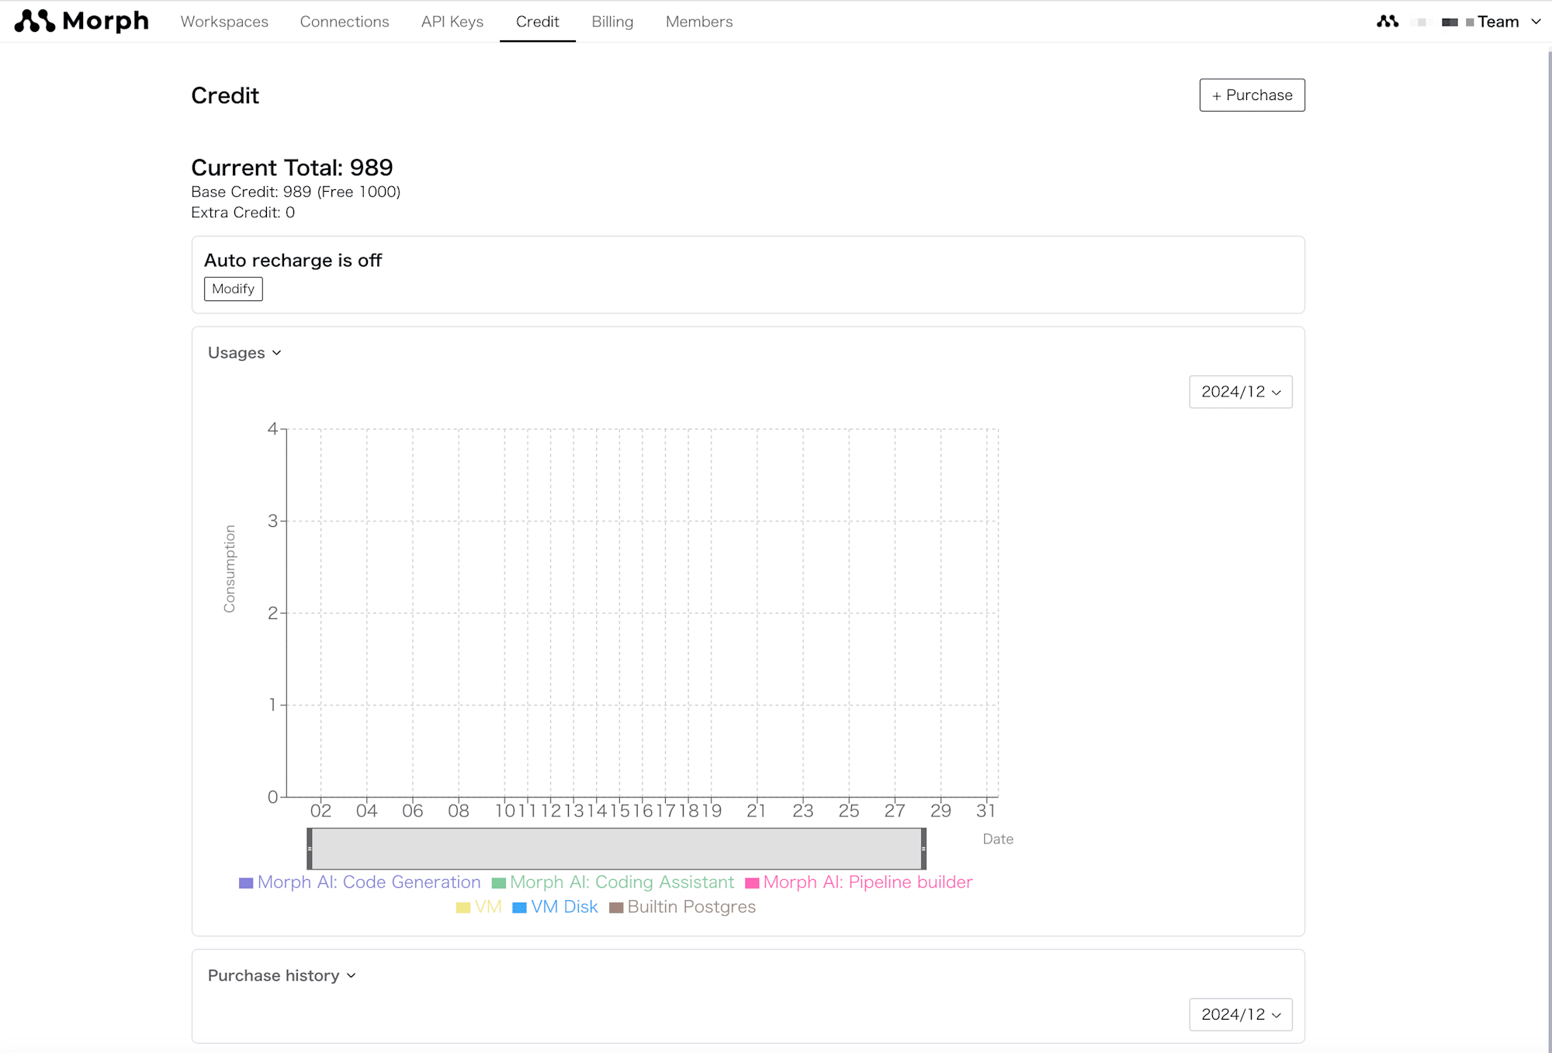Click the Consumption axis label
The height and width of the screenshot is (1053, 1552).
click(x=229, y=569)
